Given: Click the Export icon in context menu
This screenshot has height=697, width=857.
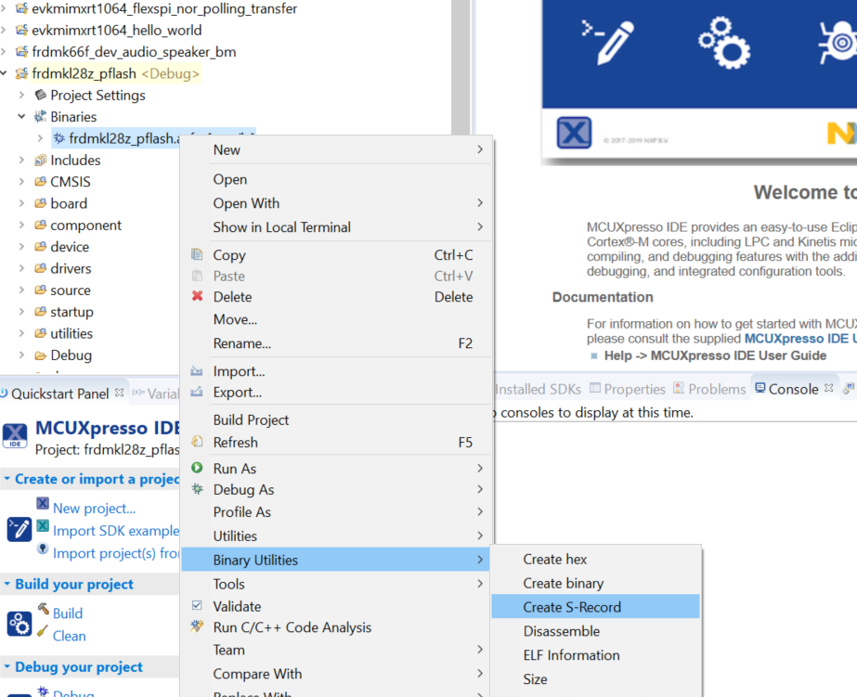Looking at the screenshot, I should pos(197,392).
